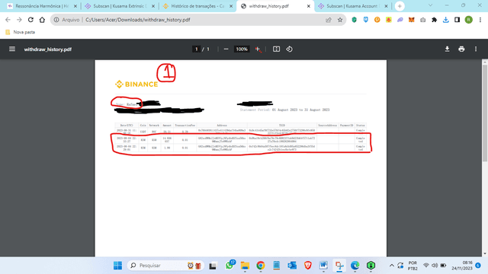
Task: Open the PDF viewer more actions menu
Action: 476,49
